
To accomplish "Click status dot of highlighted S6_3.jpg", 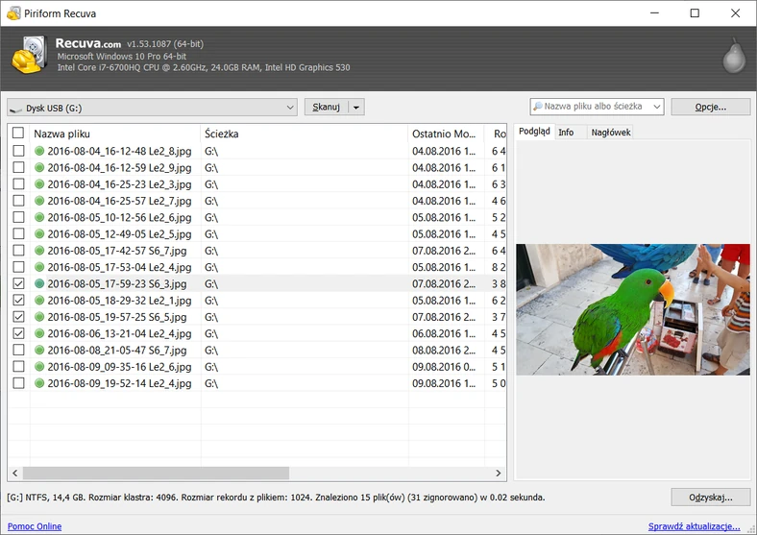I will tap(39, 283).
